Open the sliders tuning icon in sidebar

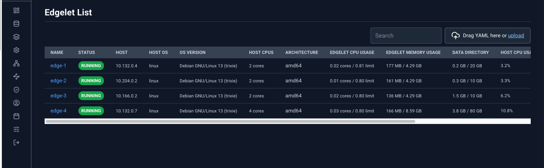tap(16, 129)
